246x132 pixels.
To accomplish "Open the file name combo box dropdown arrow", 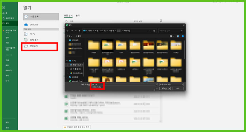I will pyautogui.click(x=157, y=85).
